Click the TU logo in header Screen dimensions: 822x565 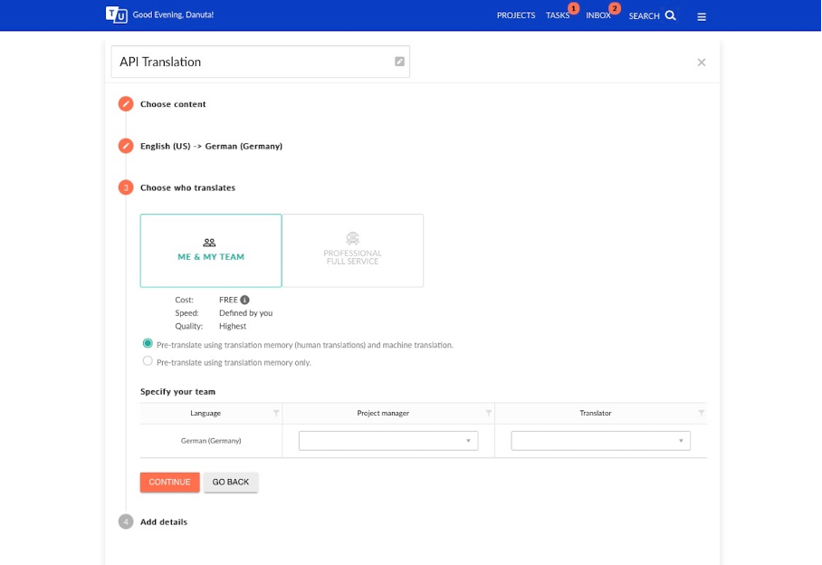tap(117, 15)
